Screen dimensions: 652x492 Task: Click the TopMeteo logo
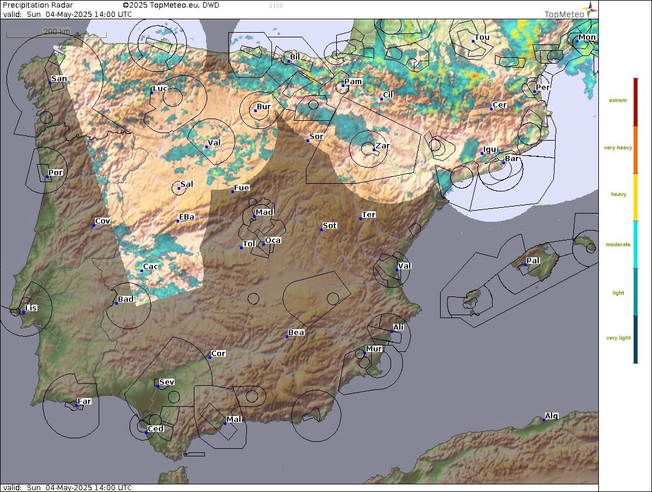(570, 11)
